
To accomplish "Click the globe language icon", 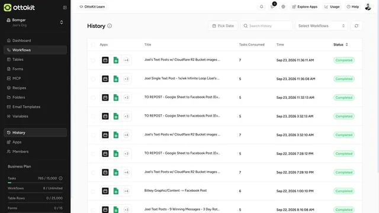I will pyautogui.click(x=283, y=7).
